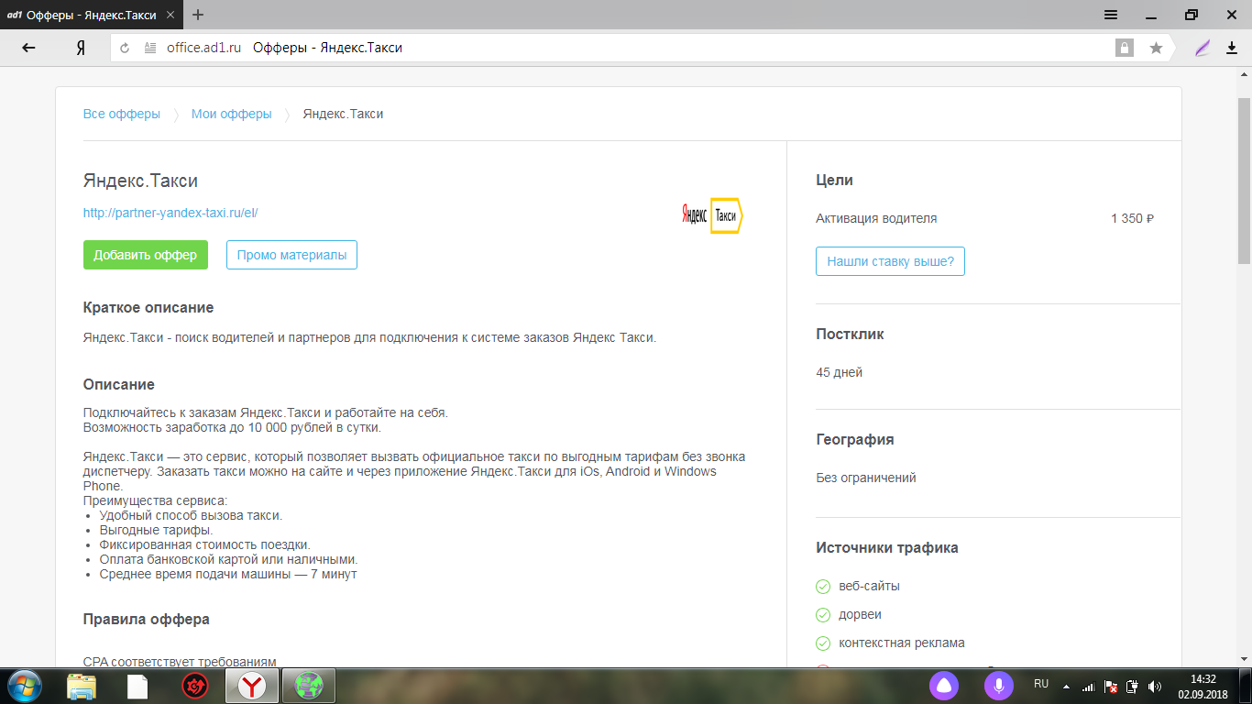The image size is (1252, 704).
Task: Show hidden tray icons arrow
Action: pos(1065,686)
